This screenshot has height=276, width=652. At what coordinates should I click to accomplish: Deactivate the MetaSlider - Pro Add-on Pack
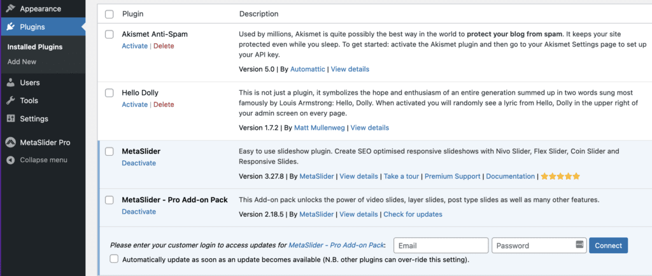pos(139,212)
